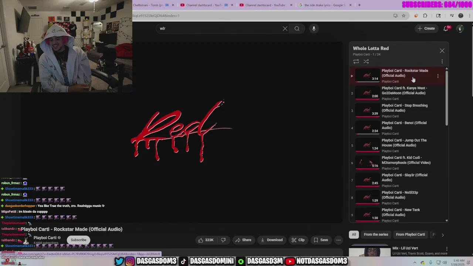Open a new browser tab

pos(359,5)
